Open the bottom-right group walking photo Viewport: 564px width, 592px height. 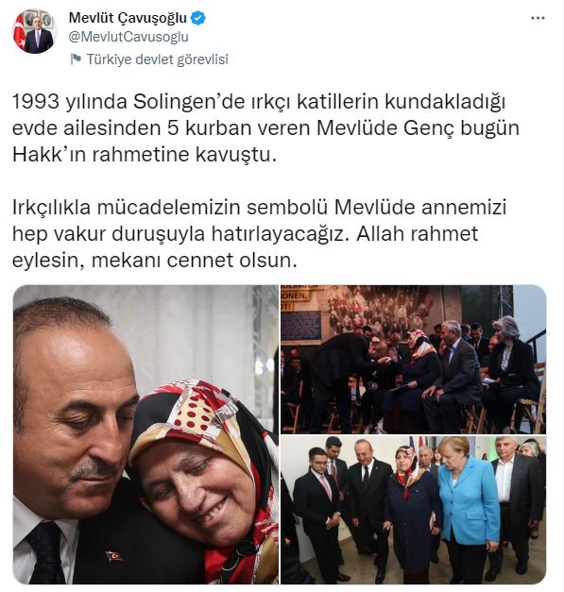pos(413,510)
